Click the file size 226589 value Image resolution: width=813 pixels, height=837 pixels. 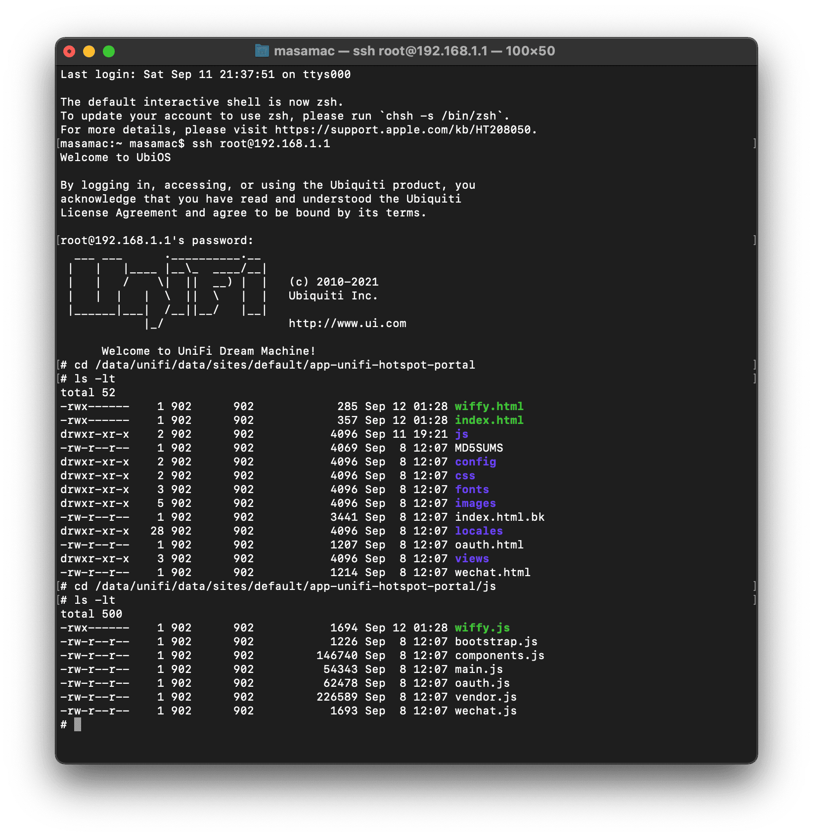pos(337,697)
